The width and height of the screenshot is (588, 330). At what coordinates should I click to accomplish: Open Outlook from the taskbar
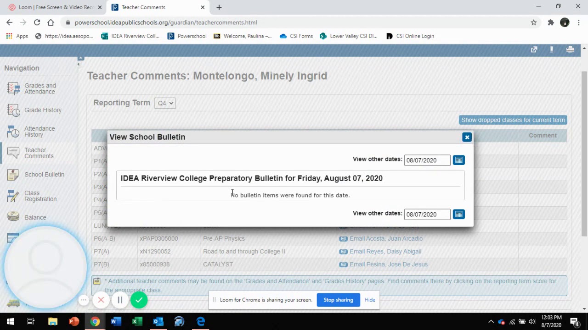pyautogui.click(x=158, y=321)
